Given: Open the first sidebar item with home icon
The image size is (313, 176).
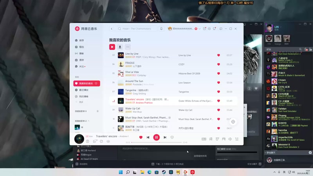Looking at the screenshot, I should 86,40.
